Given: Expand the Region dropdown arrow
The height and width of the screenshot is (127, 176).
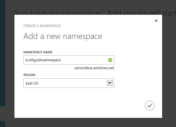Looking at the screenshot, I should tap(110, 83).
